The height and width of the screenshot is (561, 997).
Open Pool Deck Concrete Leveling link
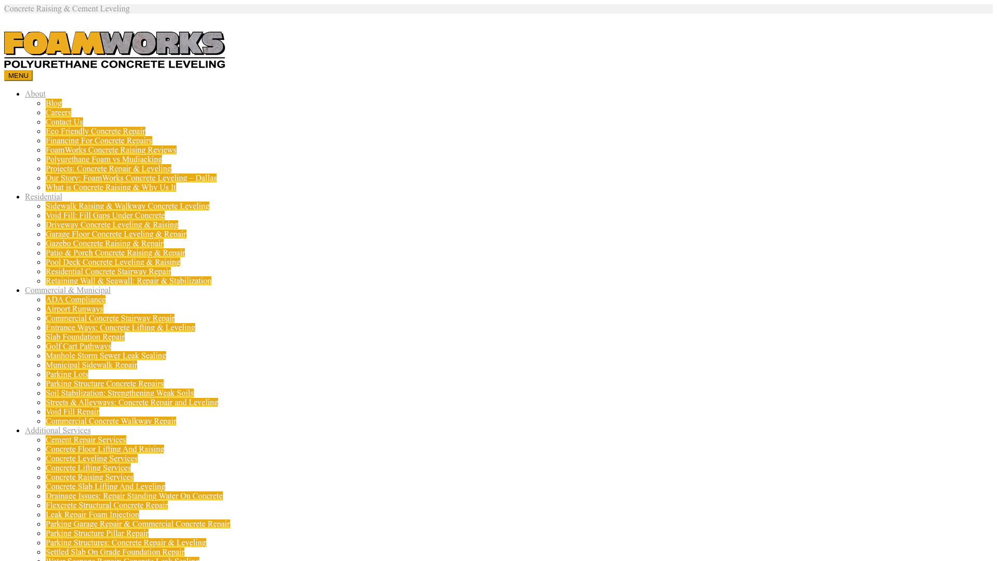coord(113,262)
